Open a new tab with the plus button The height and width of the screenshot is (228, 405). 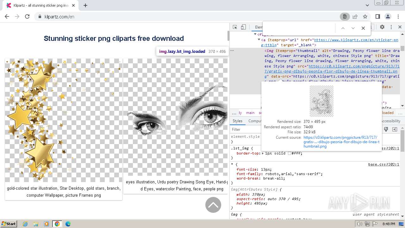click(x=85, y=5)
